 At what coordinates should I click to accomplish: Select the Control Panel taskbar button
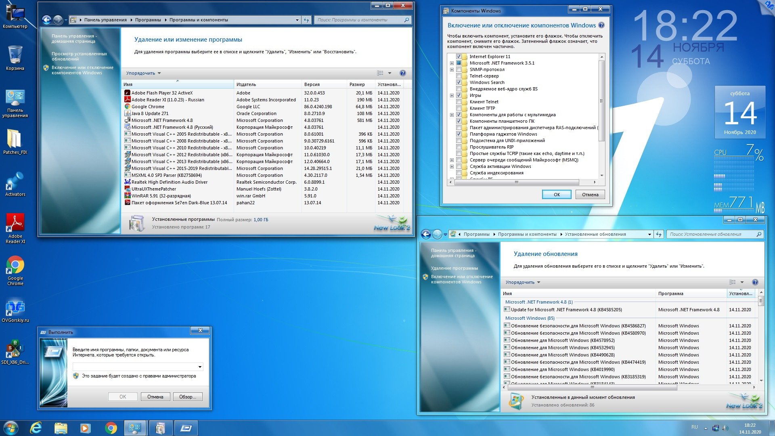point(135,428)
